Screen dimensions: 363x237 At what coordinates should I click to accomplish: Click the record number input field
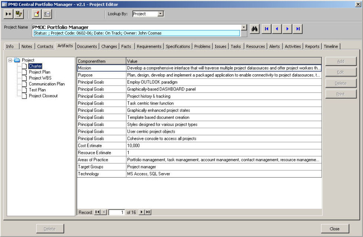pyautogui.click(x=117, y=212)
